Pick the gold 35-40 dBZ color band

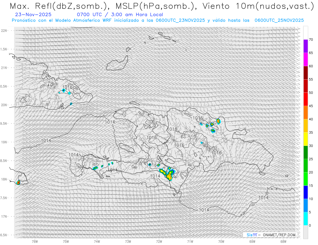pyautogui.click(x=306, y=126)
